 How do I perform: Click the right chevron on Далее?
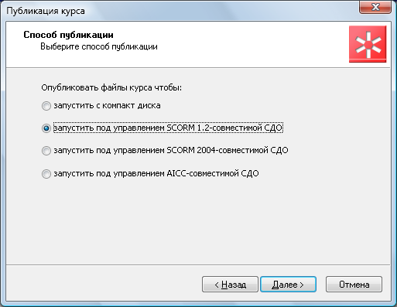[302, 285]
